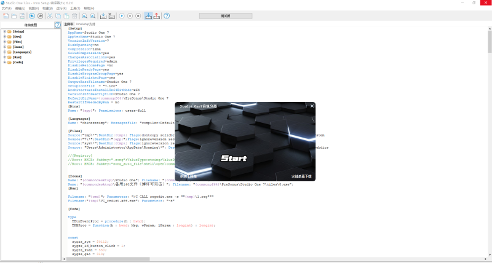The image size is (492, 263).
Task: Click the Stop compile X icon
Action: pyautogui.click(x=111, y=16)
